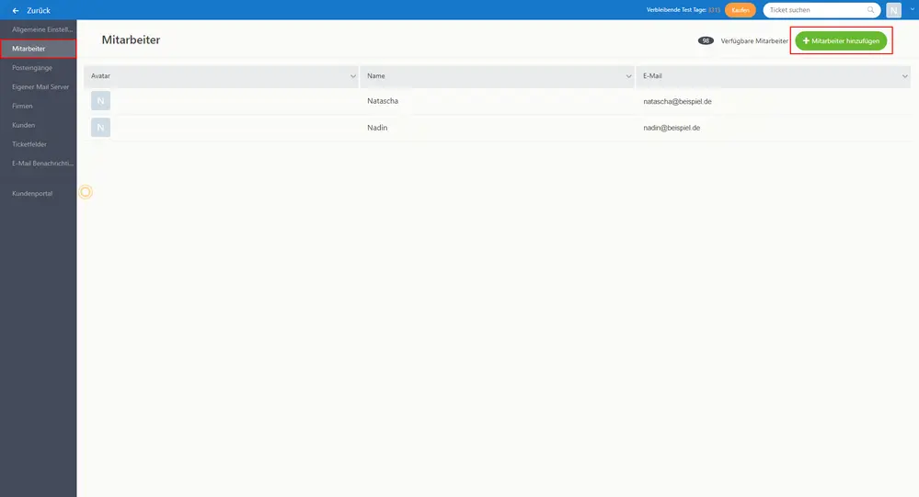The height and width of the screenshot is (497, 919).
Task: Click the search magnifier icon in Ticket suchen
Action: [870, 10]
